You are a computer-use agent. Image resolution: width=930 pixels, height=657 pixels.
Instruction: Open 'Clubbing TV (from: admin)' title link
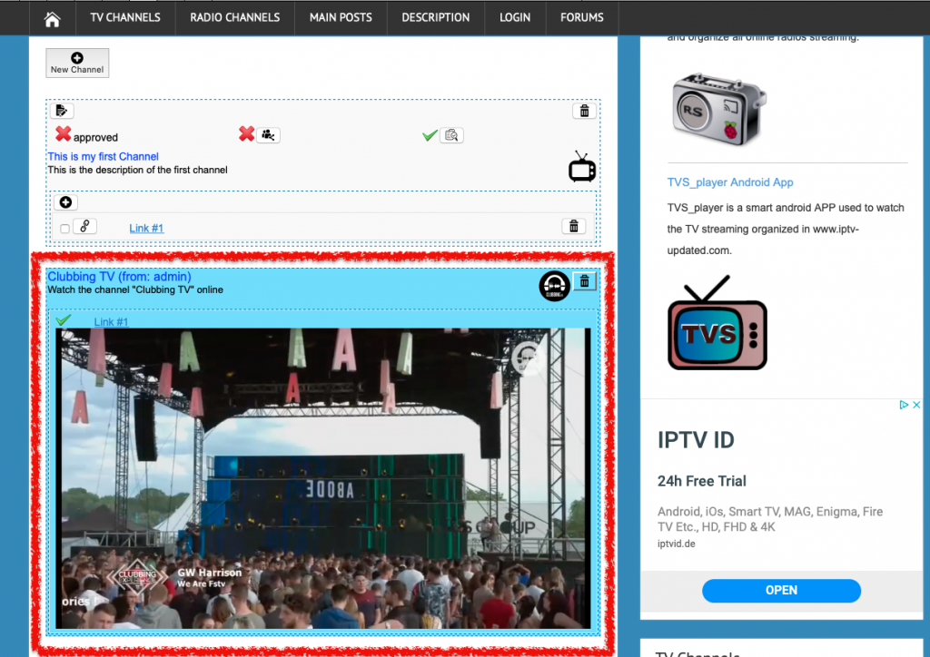[119, 277]
